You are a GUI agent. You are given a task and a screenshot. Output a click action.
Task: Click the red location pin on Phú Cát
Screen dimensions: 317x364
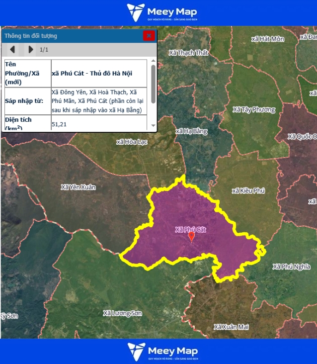pyautogui.click(x=191, y=237)
